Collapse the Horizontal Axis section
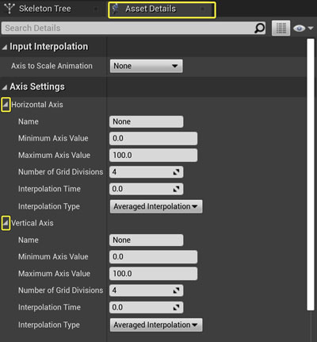The image size is (317, 342). (6, 105)
